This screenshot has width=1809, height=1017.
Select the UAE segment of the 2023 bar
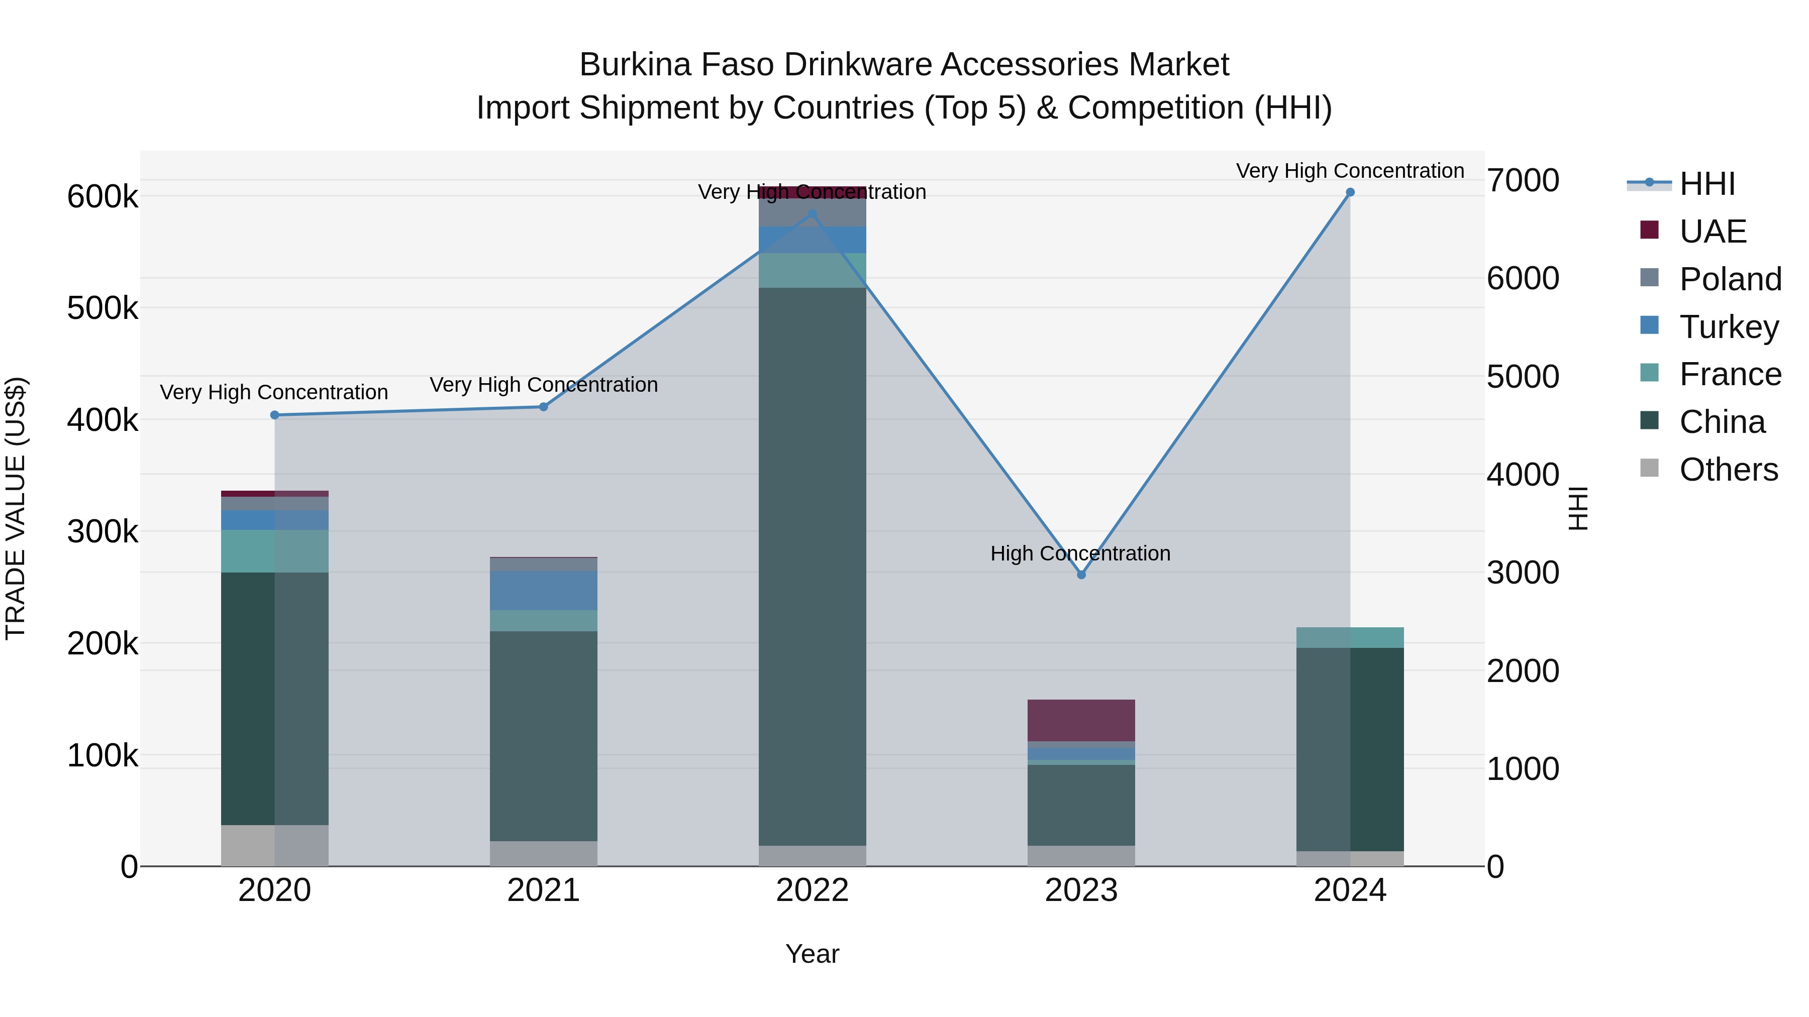[x=1081, y=720]
